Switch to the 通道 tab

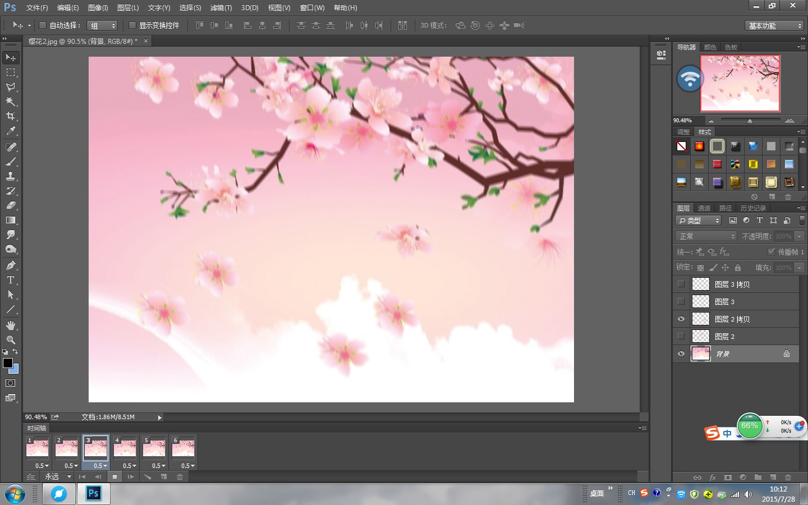pyautogui.click(x=704, y=208)
